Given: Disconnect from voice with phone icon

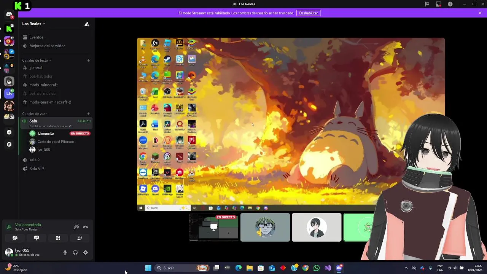Looking at the screenshot, I should coord(86,227).
